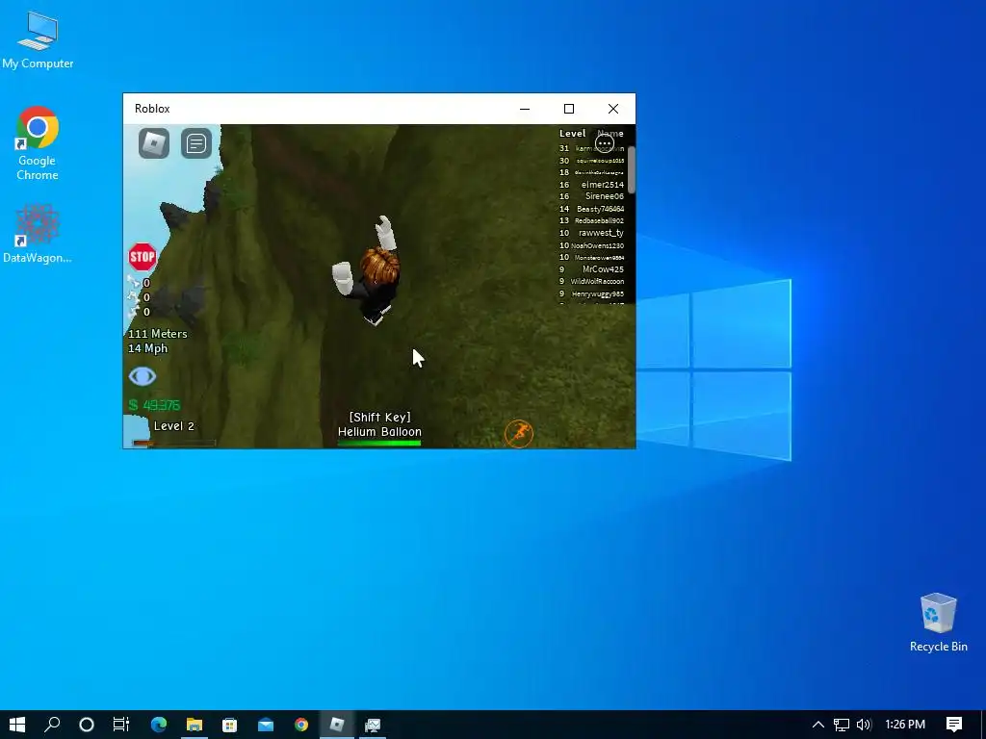
Task: Switch to Roblox taskbar button
Action: [337, 725]
